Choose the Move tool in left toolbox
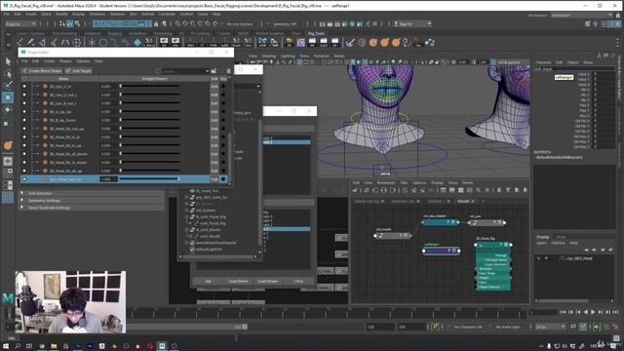 8,97
